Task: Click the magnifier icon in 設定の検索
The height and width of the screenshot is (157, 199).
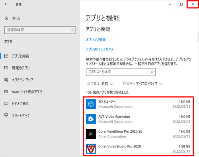Action: 72,30
